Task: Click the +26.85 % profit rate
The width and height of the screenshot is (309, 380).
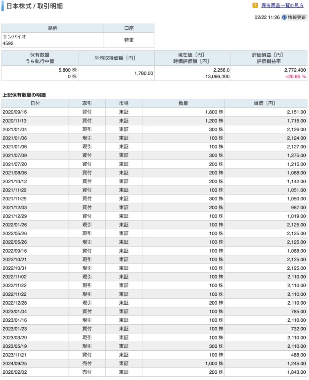Action: (x=296, y=76)
